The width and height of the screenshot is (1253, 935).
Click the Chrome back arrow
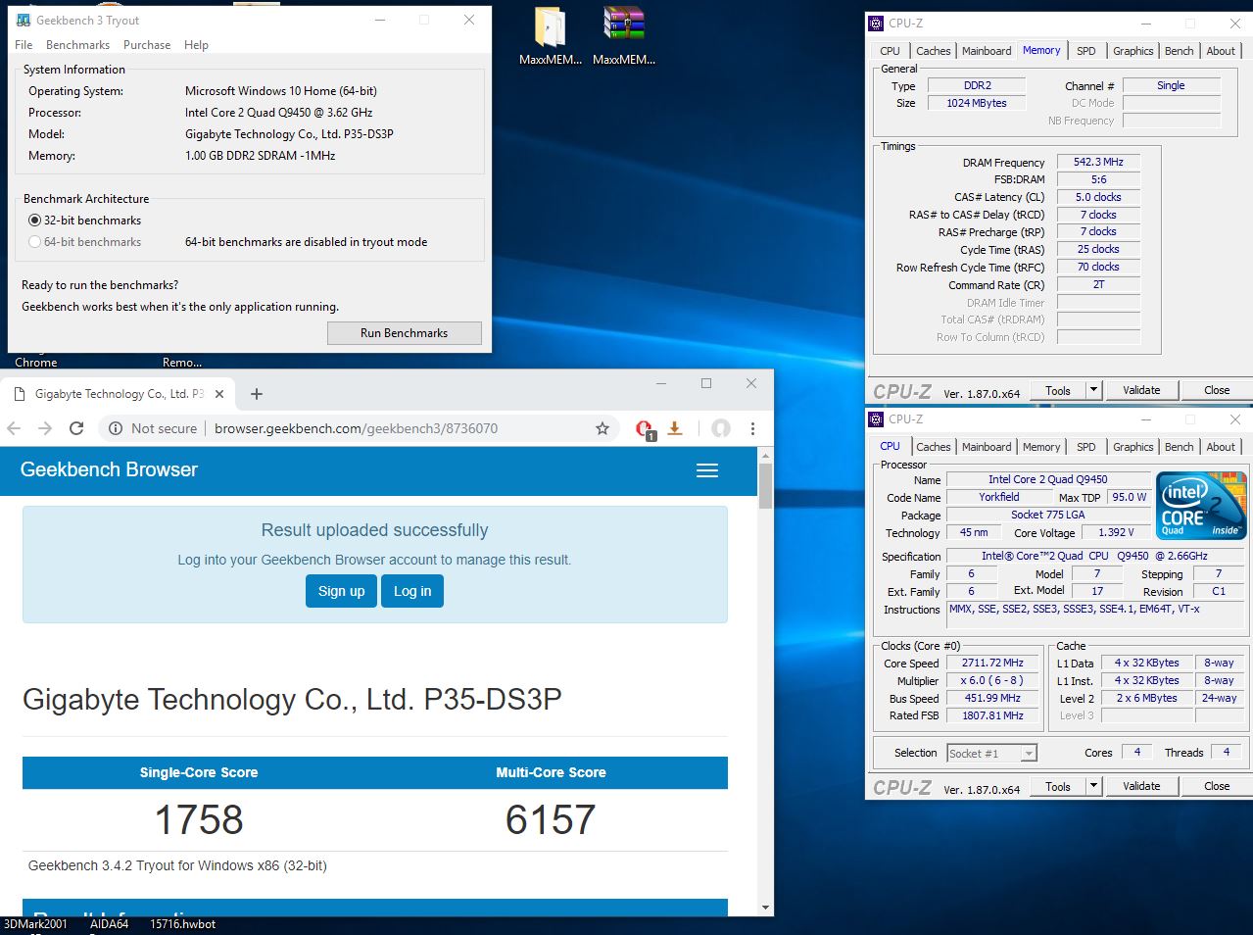pyautogui.click(x=14, y=428)
